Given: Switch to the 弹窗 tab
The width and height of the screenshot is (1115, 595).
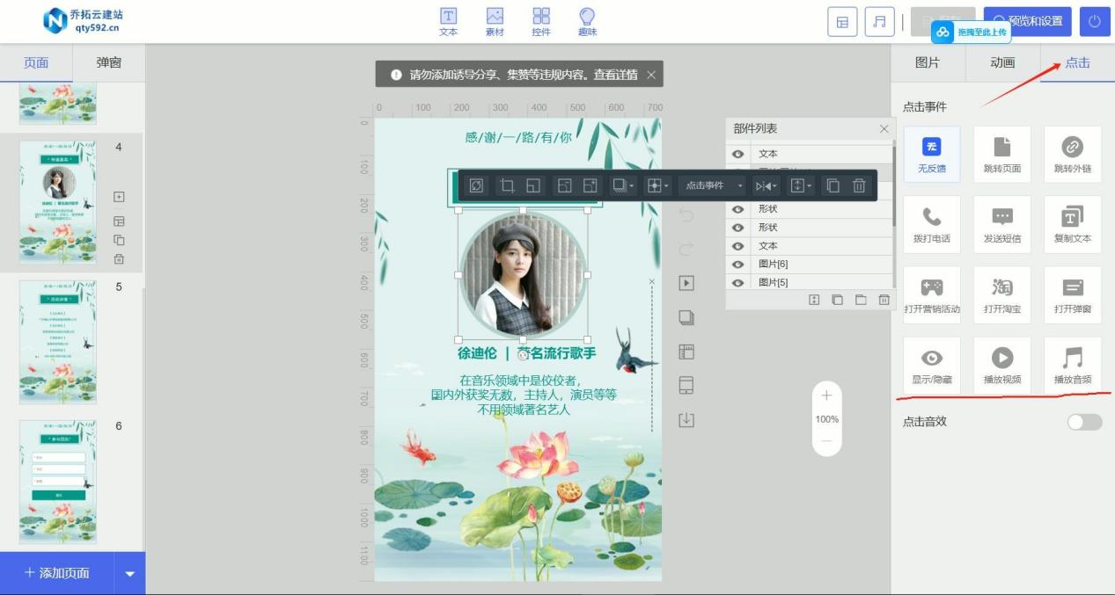Looking at the screenshot, I should [109, 63].
